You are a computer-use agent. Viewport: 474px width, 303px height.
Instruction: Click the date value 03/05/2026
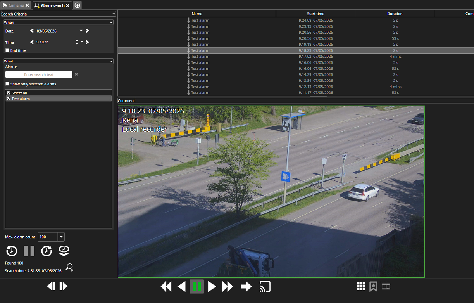click(47, 31)
